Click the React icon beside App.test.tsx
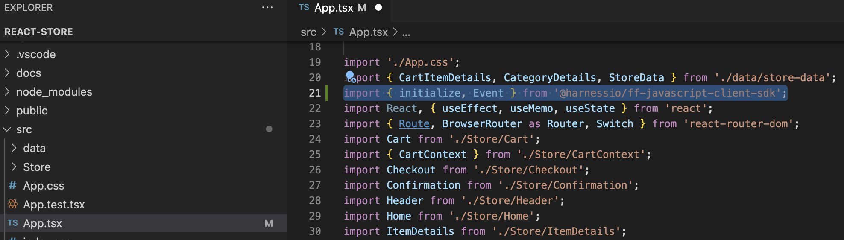This screenshot has width=844, height=240. 13,205
